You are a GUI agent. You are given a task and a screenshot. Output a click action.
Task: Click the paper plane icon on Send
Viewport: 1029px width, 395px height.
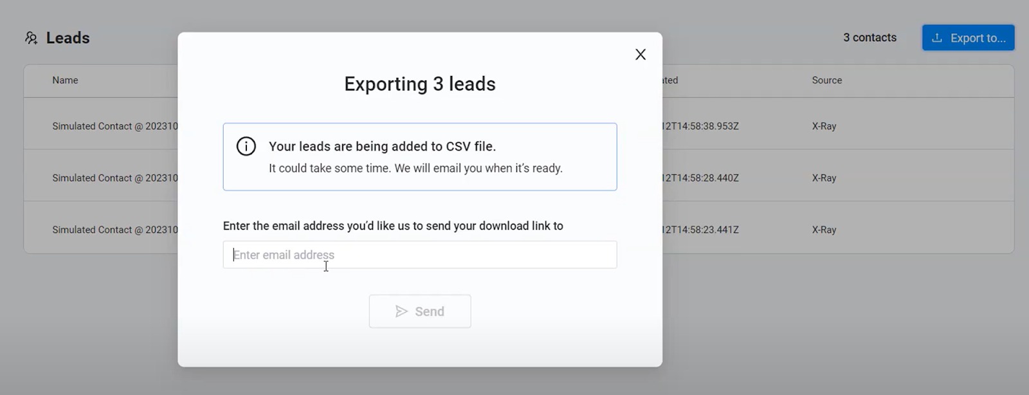point(401,311)
